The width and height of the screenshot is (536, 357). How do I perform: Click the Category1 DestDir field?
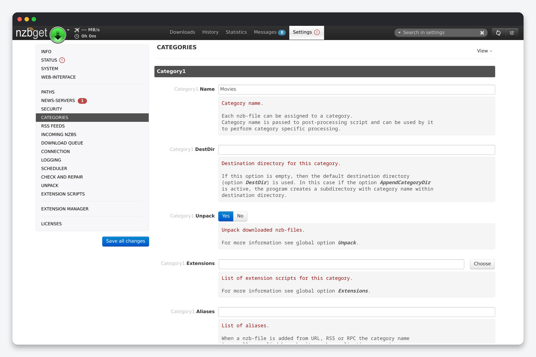tap(356, 149)
